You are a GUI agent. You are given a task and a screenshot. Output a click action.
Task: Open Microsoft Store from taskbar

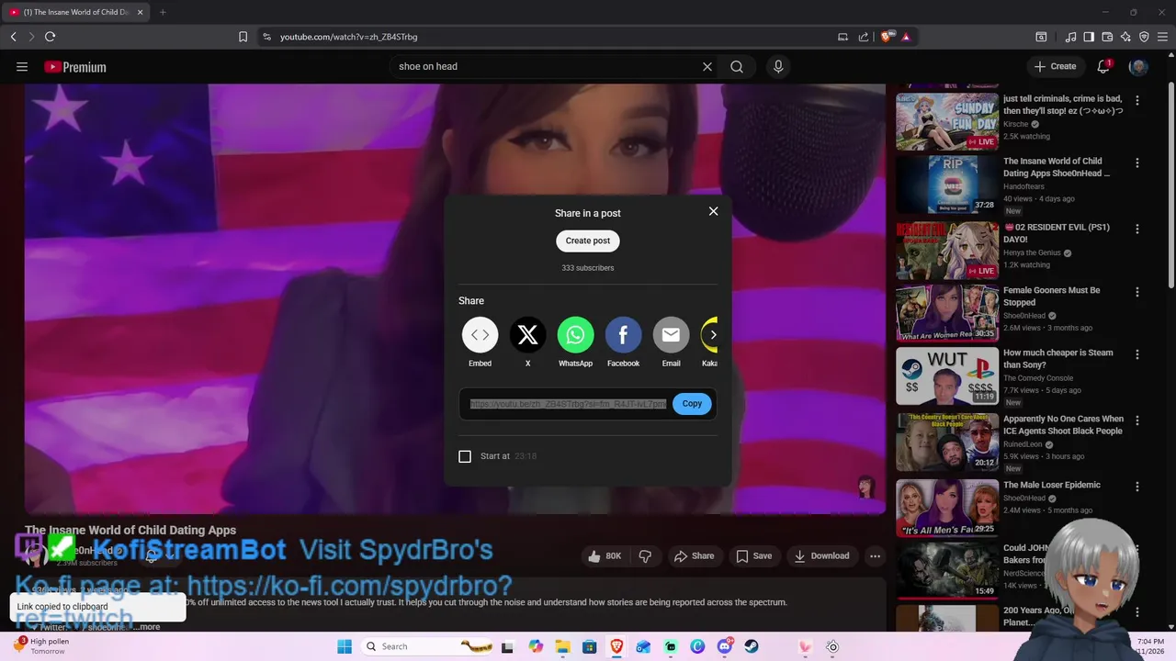pos(590,646)
